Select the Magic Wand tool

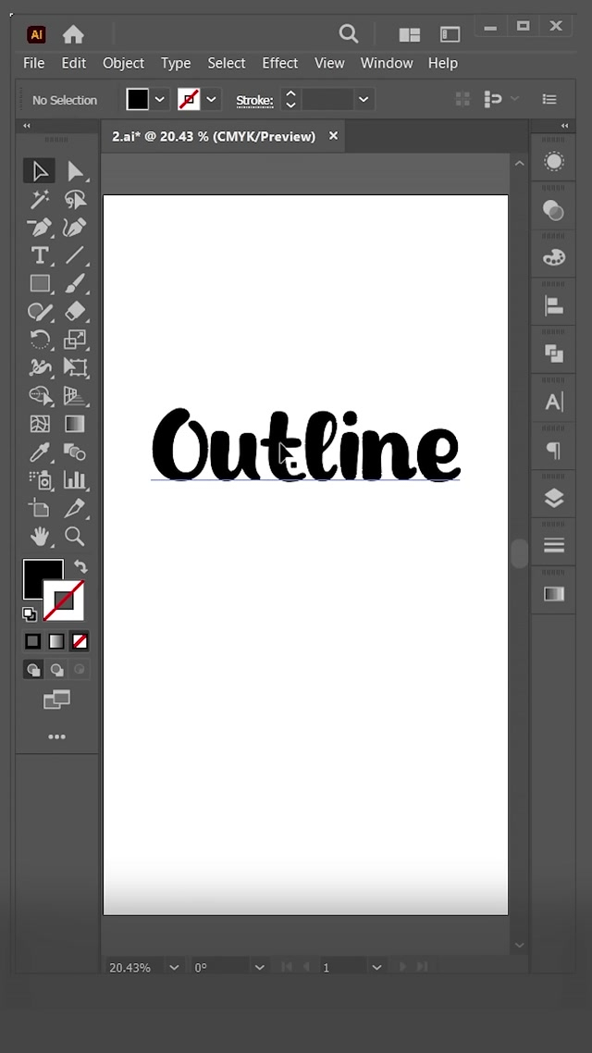pos(40,200)
